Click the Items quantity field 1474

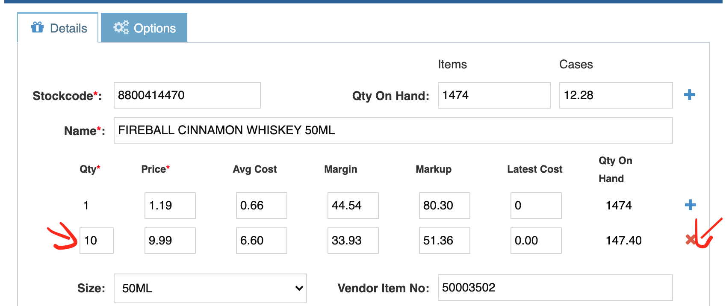(494, 95)
